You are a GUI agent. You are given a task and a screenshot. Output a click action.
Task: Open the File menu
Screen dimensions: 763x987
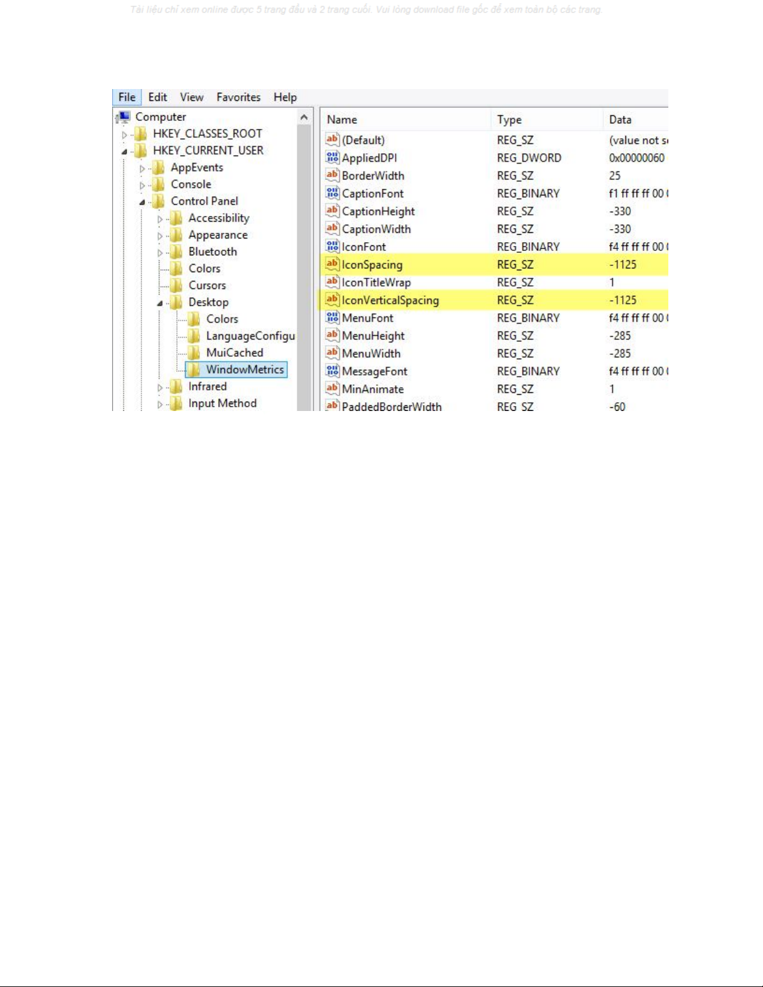[127, 97]
